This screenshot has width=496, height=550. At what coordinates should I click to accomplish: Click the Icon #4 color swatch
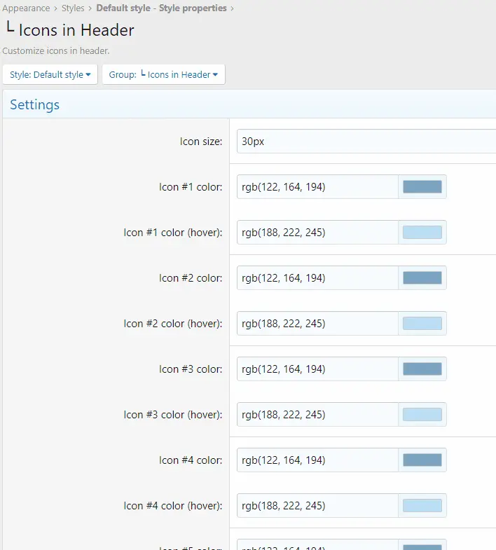[422, 460]
